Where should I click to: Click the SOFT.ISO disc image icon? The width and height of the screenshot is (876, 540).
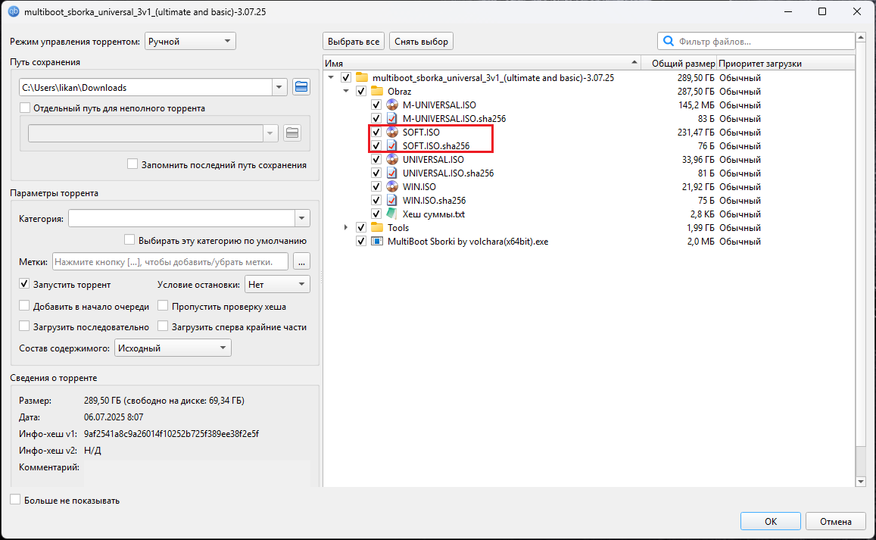coord(392,133)
